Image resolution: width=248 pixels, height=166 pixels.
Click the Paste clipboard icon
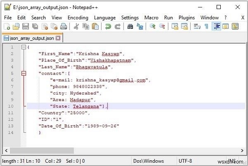point(95,26)
